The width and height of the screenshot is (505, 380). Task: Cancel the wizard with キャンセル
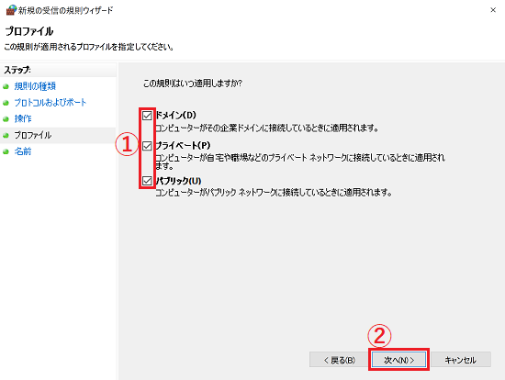pos(461,360)
